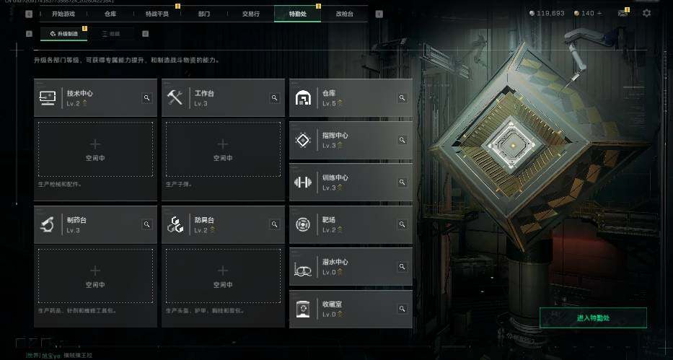Image resolution: width=673 pixels, height=360 pixels.
Task: Open the 开始游戏 tab
Action: [x=63, y=14]
